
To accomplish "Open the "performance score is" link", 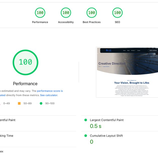I will pos(50,91).
